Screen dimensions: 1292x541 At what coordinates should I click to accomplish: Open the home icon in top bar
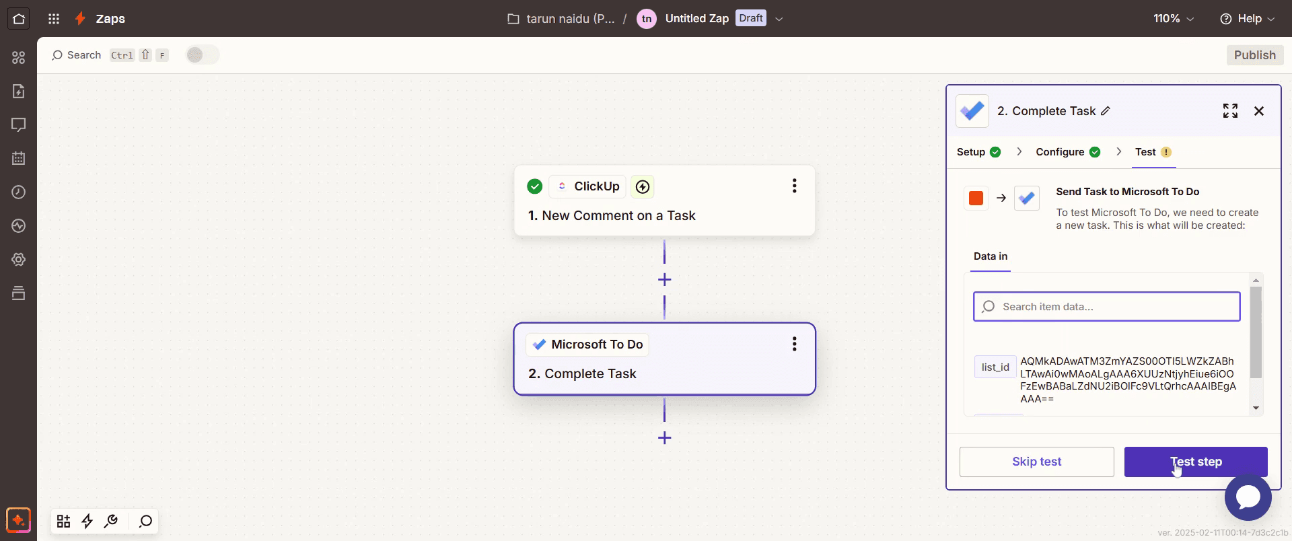pos(19,19)
